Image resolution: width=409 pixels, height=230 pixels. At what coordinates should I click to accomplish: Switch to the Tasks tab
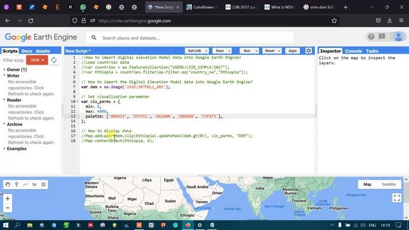point(372,51)
